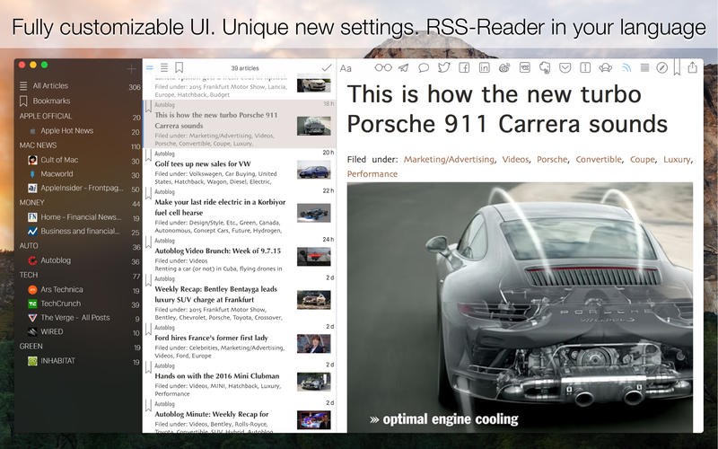Screen dimensions: 718x449
Task: Add a new feed with the plus icon
Action: [x=131, y=70]
